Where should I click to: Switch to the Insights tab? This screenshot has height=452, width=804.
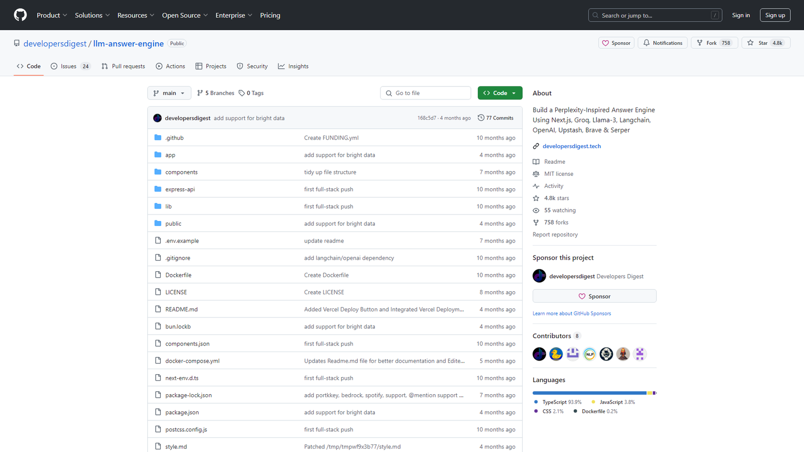pyautogui.click(x=293, y=66)
